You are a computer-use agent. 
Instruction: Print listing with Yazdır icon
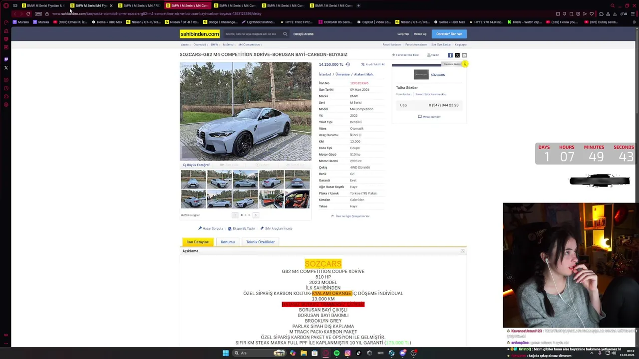(x=433, y=55)
